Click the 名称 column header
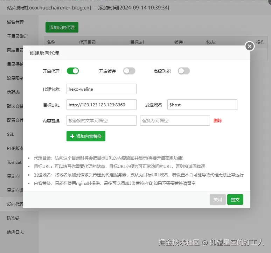This screenshot has width=271, height=253. click(51, 42)
